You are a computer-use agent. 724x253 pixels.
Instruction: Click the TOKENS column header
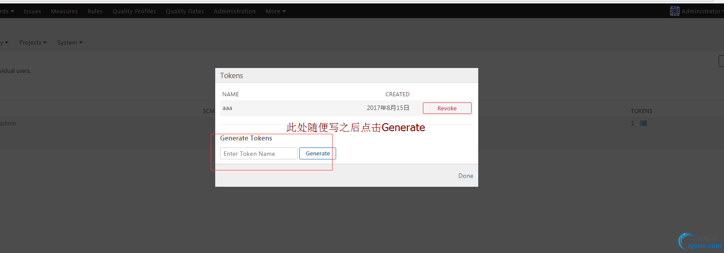click(x=642, y=111)
